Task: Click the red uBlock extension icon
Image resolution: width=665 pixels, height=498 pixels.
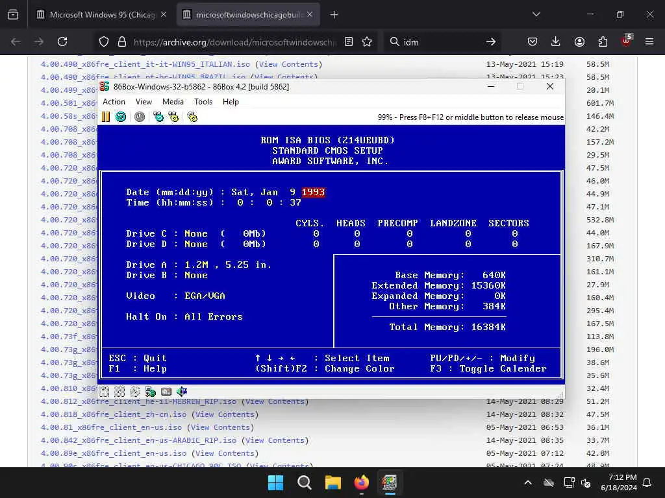Action: point(627,41)
